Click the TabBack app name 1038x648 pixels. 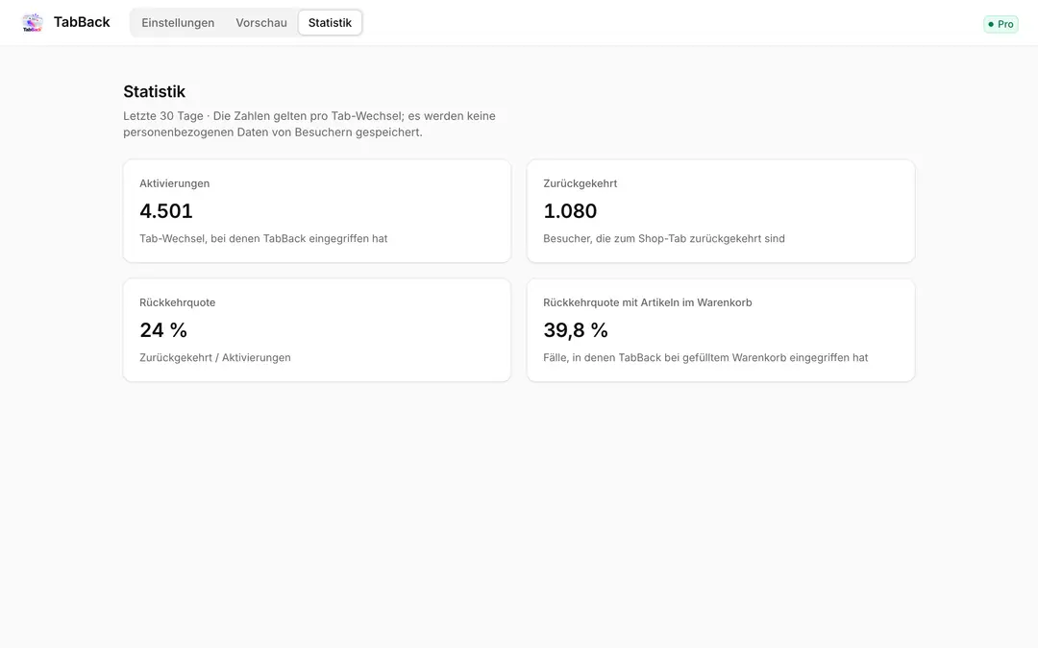click(x=82, y=22)
